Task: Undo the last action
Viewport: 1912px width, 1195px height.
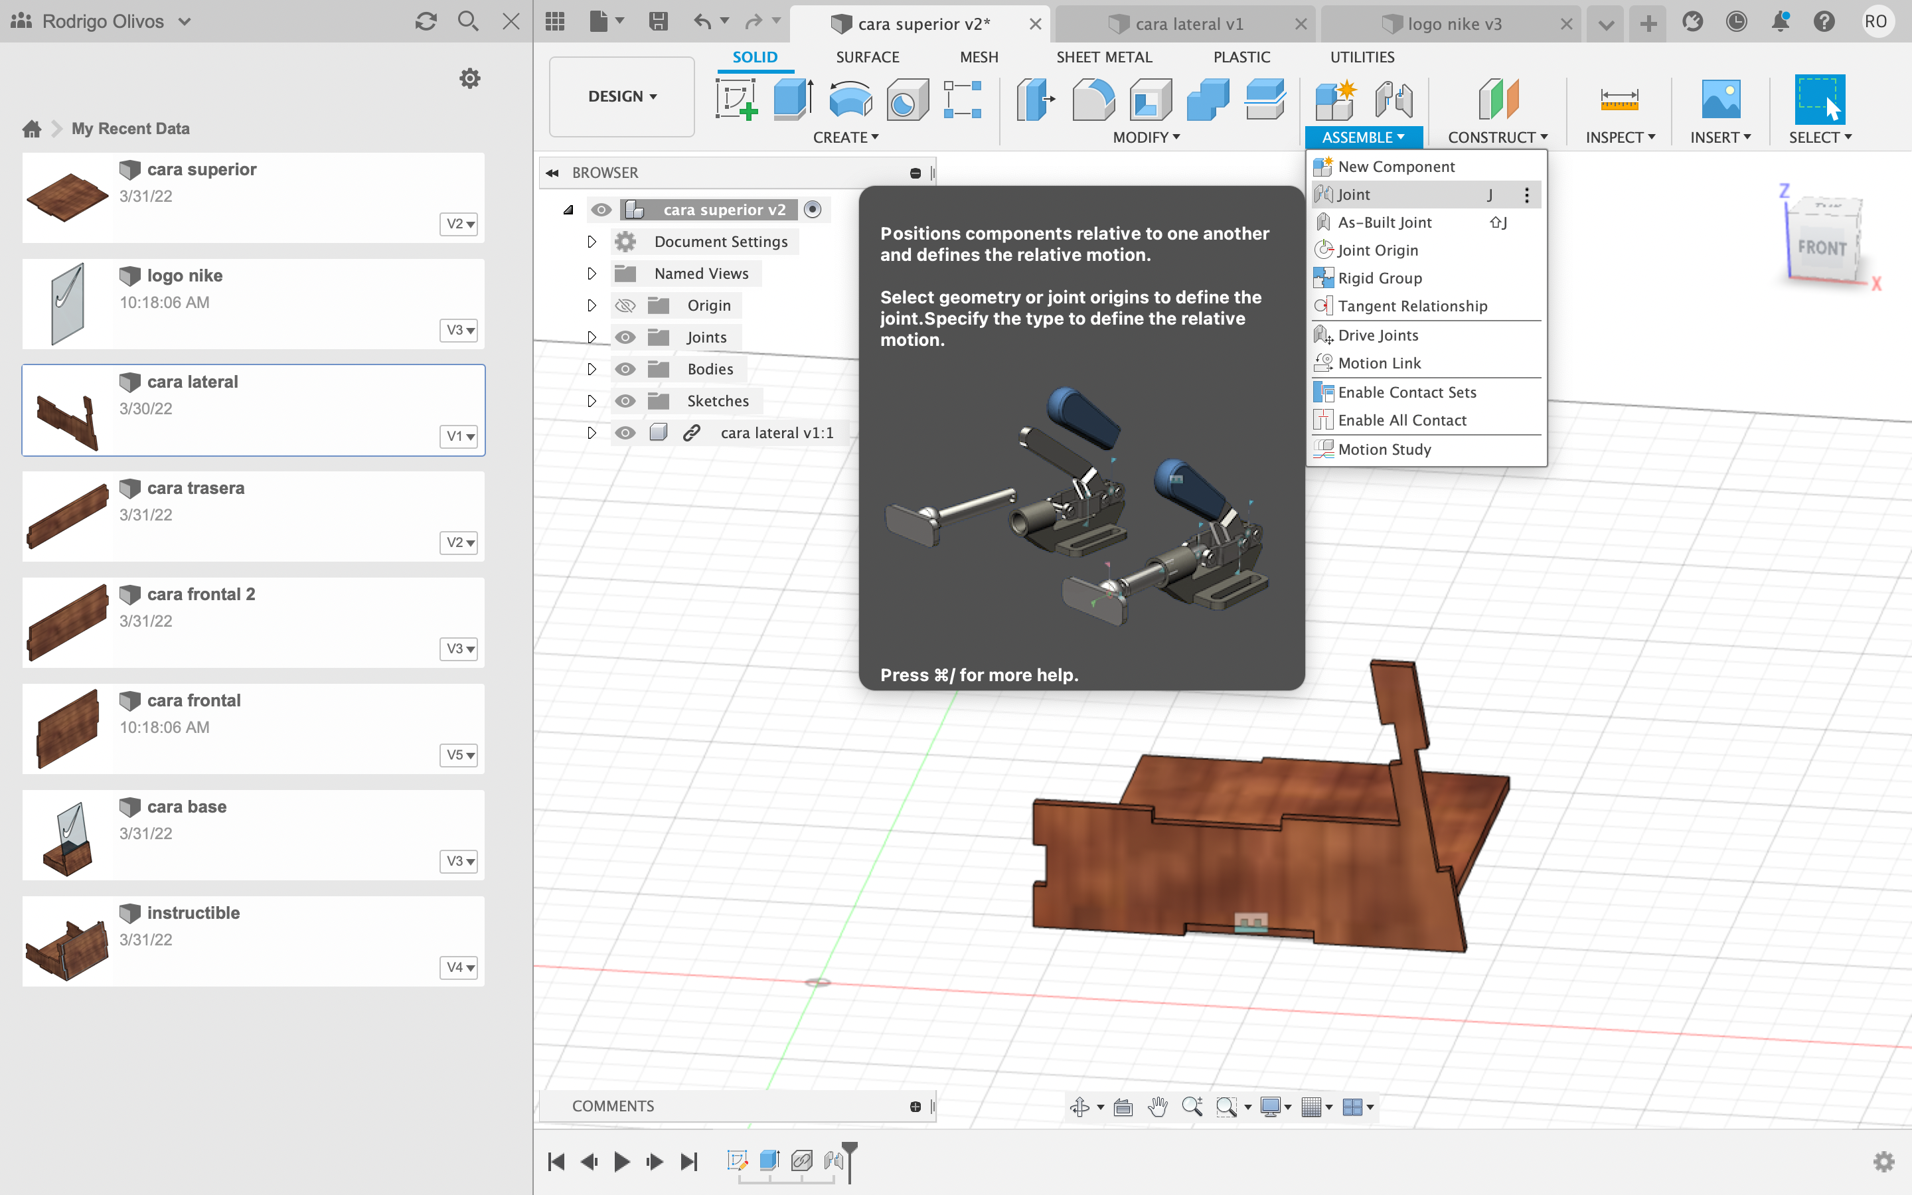Action: [x=702, y=22]
